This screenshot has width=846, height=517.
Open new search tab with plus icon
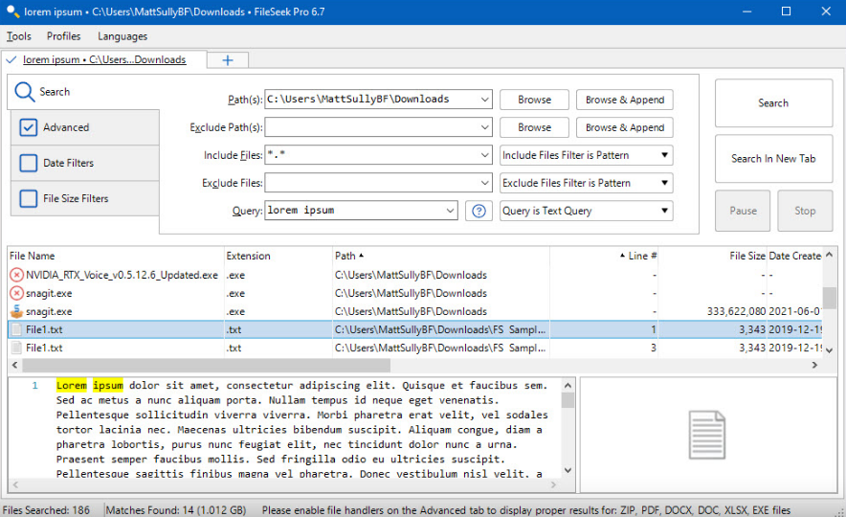coord(228,60)
